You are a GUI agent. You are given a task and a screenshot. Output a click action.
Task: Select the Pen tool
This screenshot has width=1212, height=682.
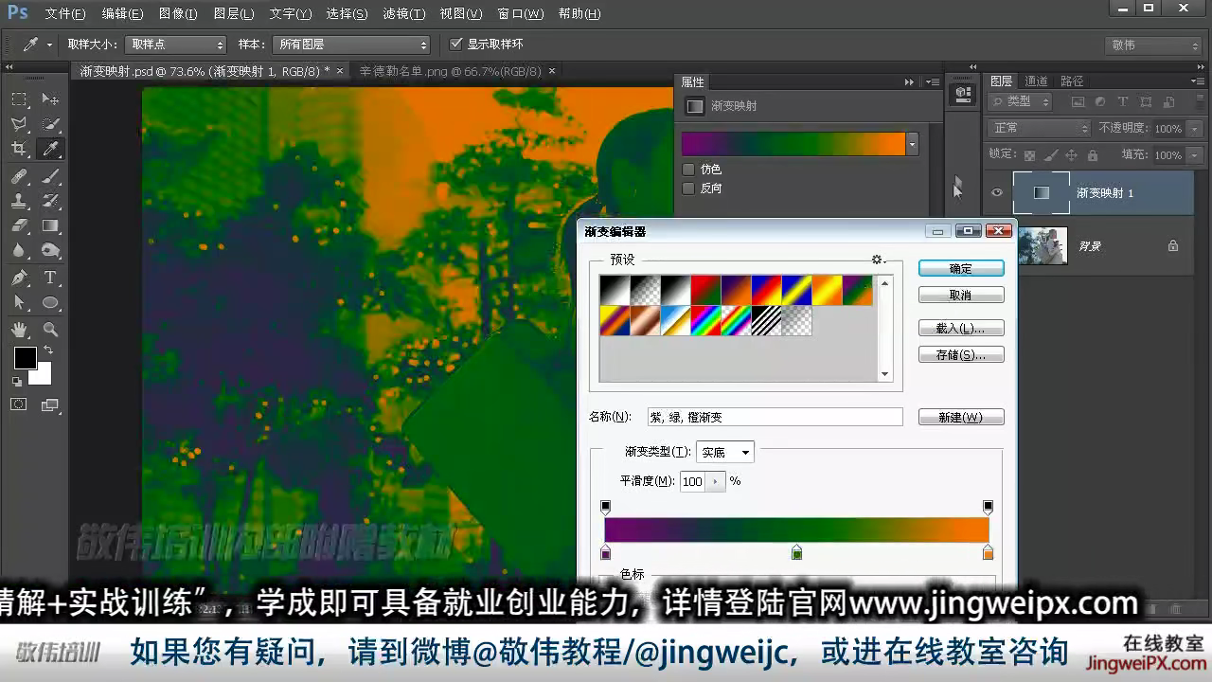click(19, 278)
